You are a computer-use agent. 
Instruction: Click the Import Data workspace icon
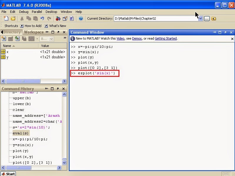17,39
